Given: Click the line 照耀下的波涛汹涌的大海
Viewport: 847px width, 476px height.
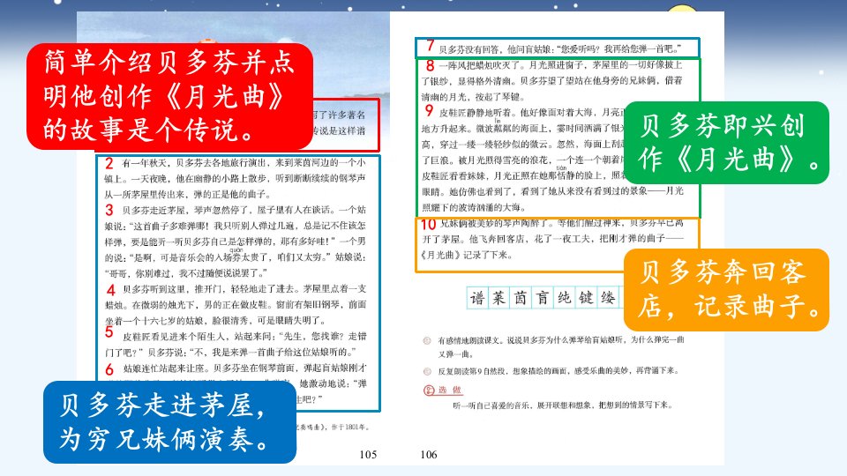Looking at the screenshot, I should (x=474, y=207).
